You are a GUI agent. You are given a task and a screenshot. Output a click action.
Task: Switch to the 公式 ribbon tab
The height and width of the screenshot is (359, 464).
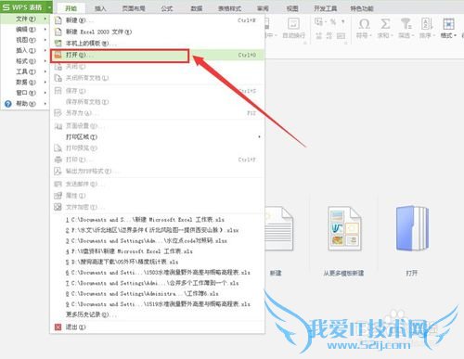point(166,8)
